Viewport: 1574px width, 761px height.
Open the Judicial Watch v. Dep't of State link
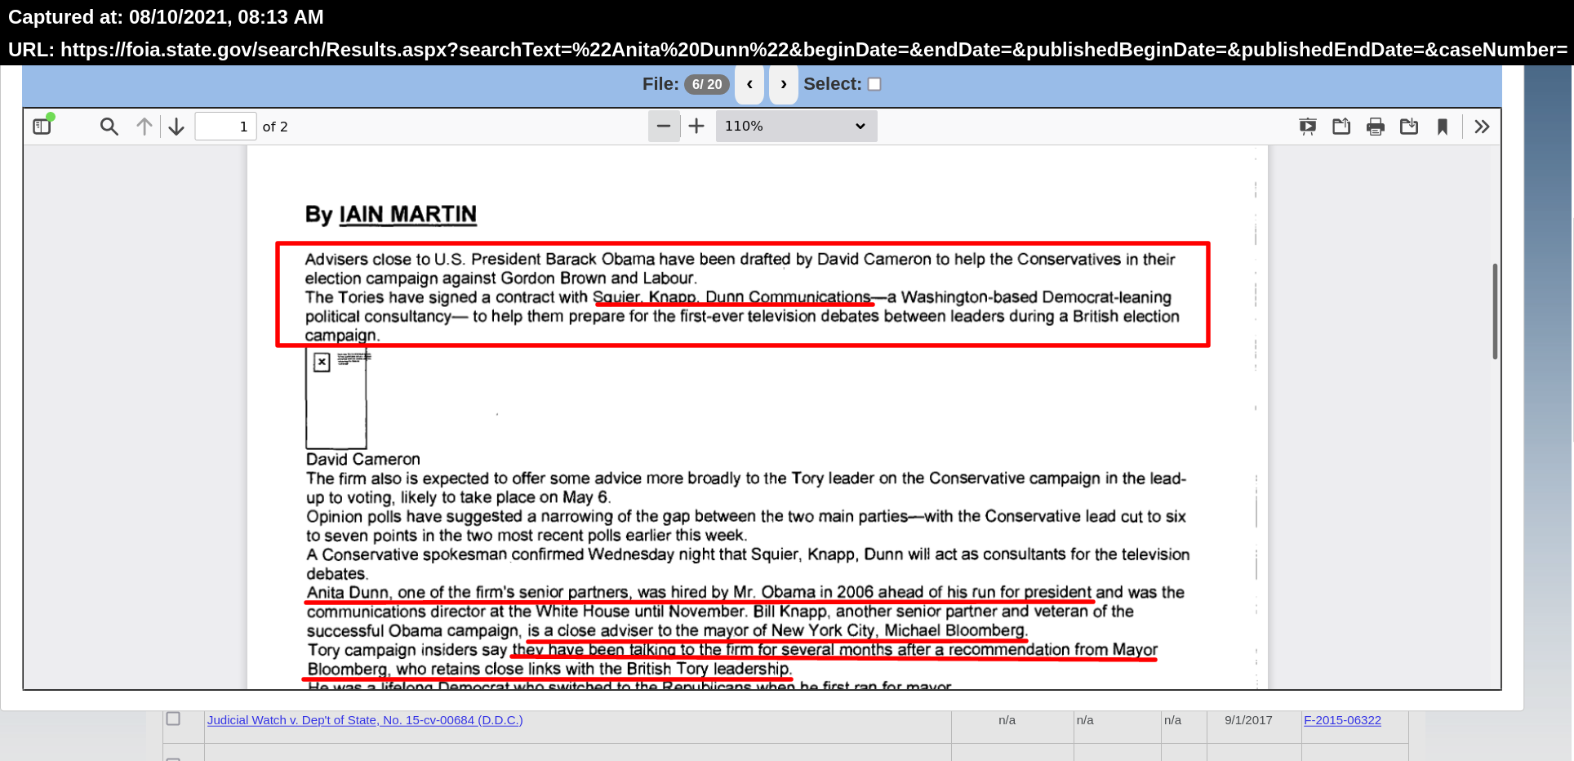365,720
